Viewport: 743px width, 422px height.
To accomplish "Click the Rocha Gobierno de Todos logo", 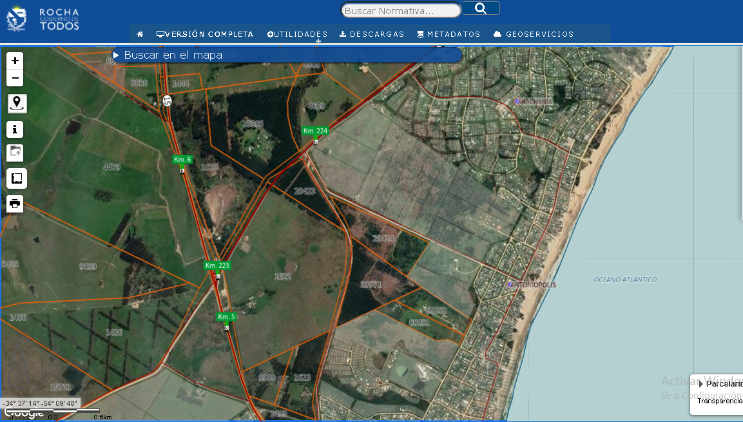I will click(43, 19).
